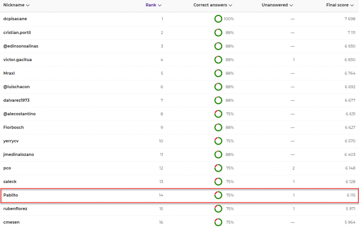Click Florbosch's accuracy ring icon
The width and height of the screenshot is (359, 229).
(218, 127)
